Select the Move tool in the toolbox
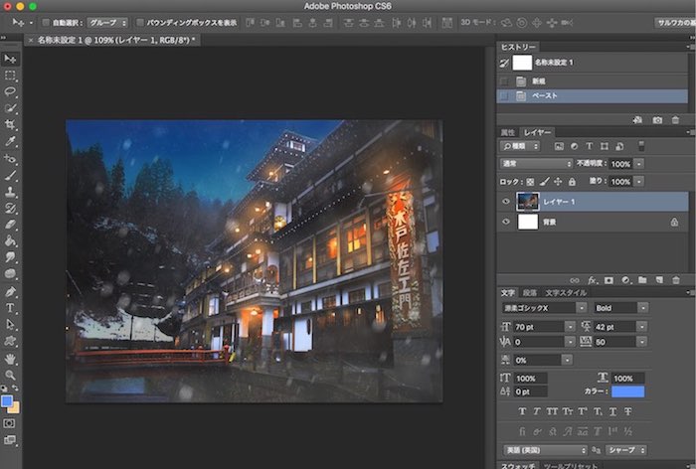Image resolution: width=696 pixels, height=469 pixels. point(11,60)
